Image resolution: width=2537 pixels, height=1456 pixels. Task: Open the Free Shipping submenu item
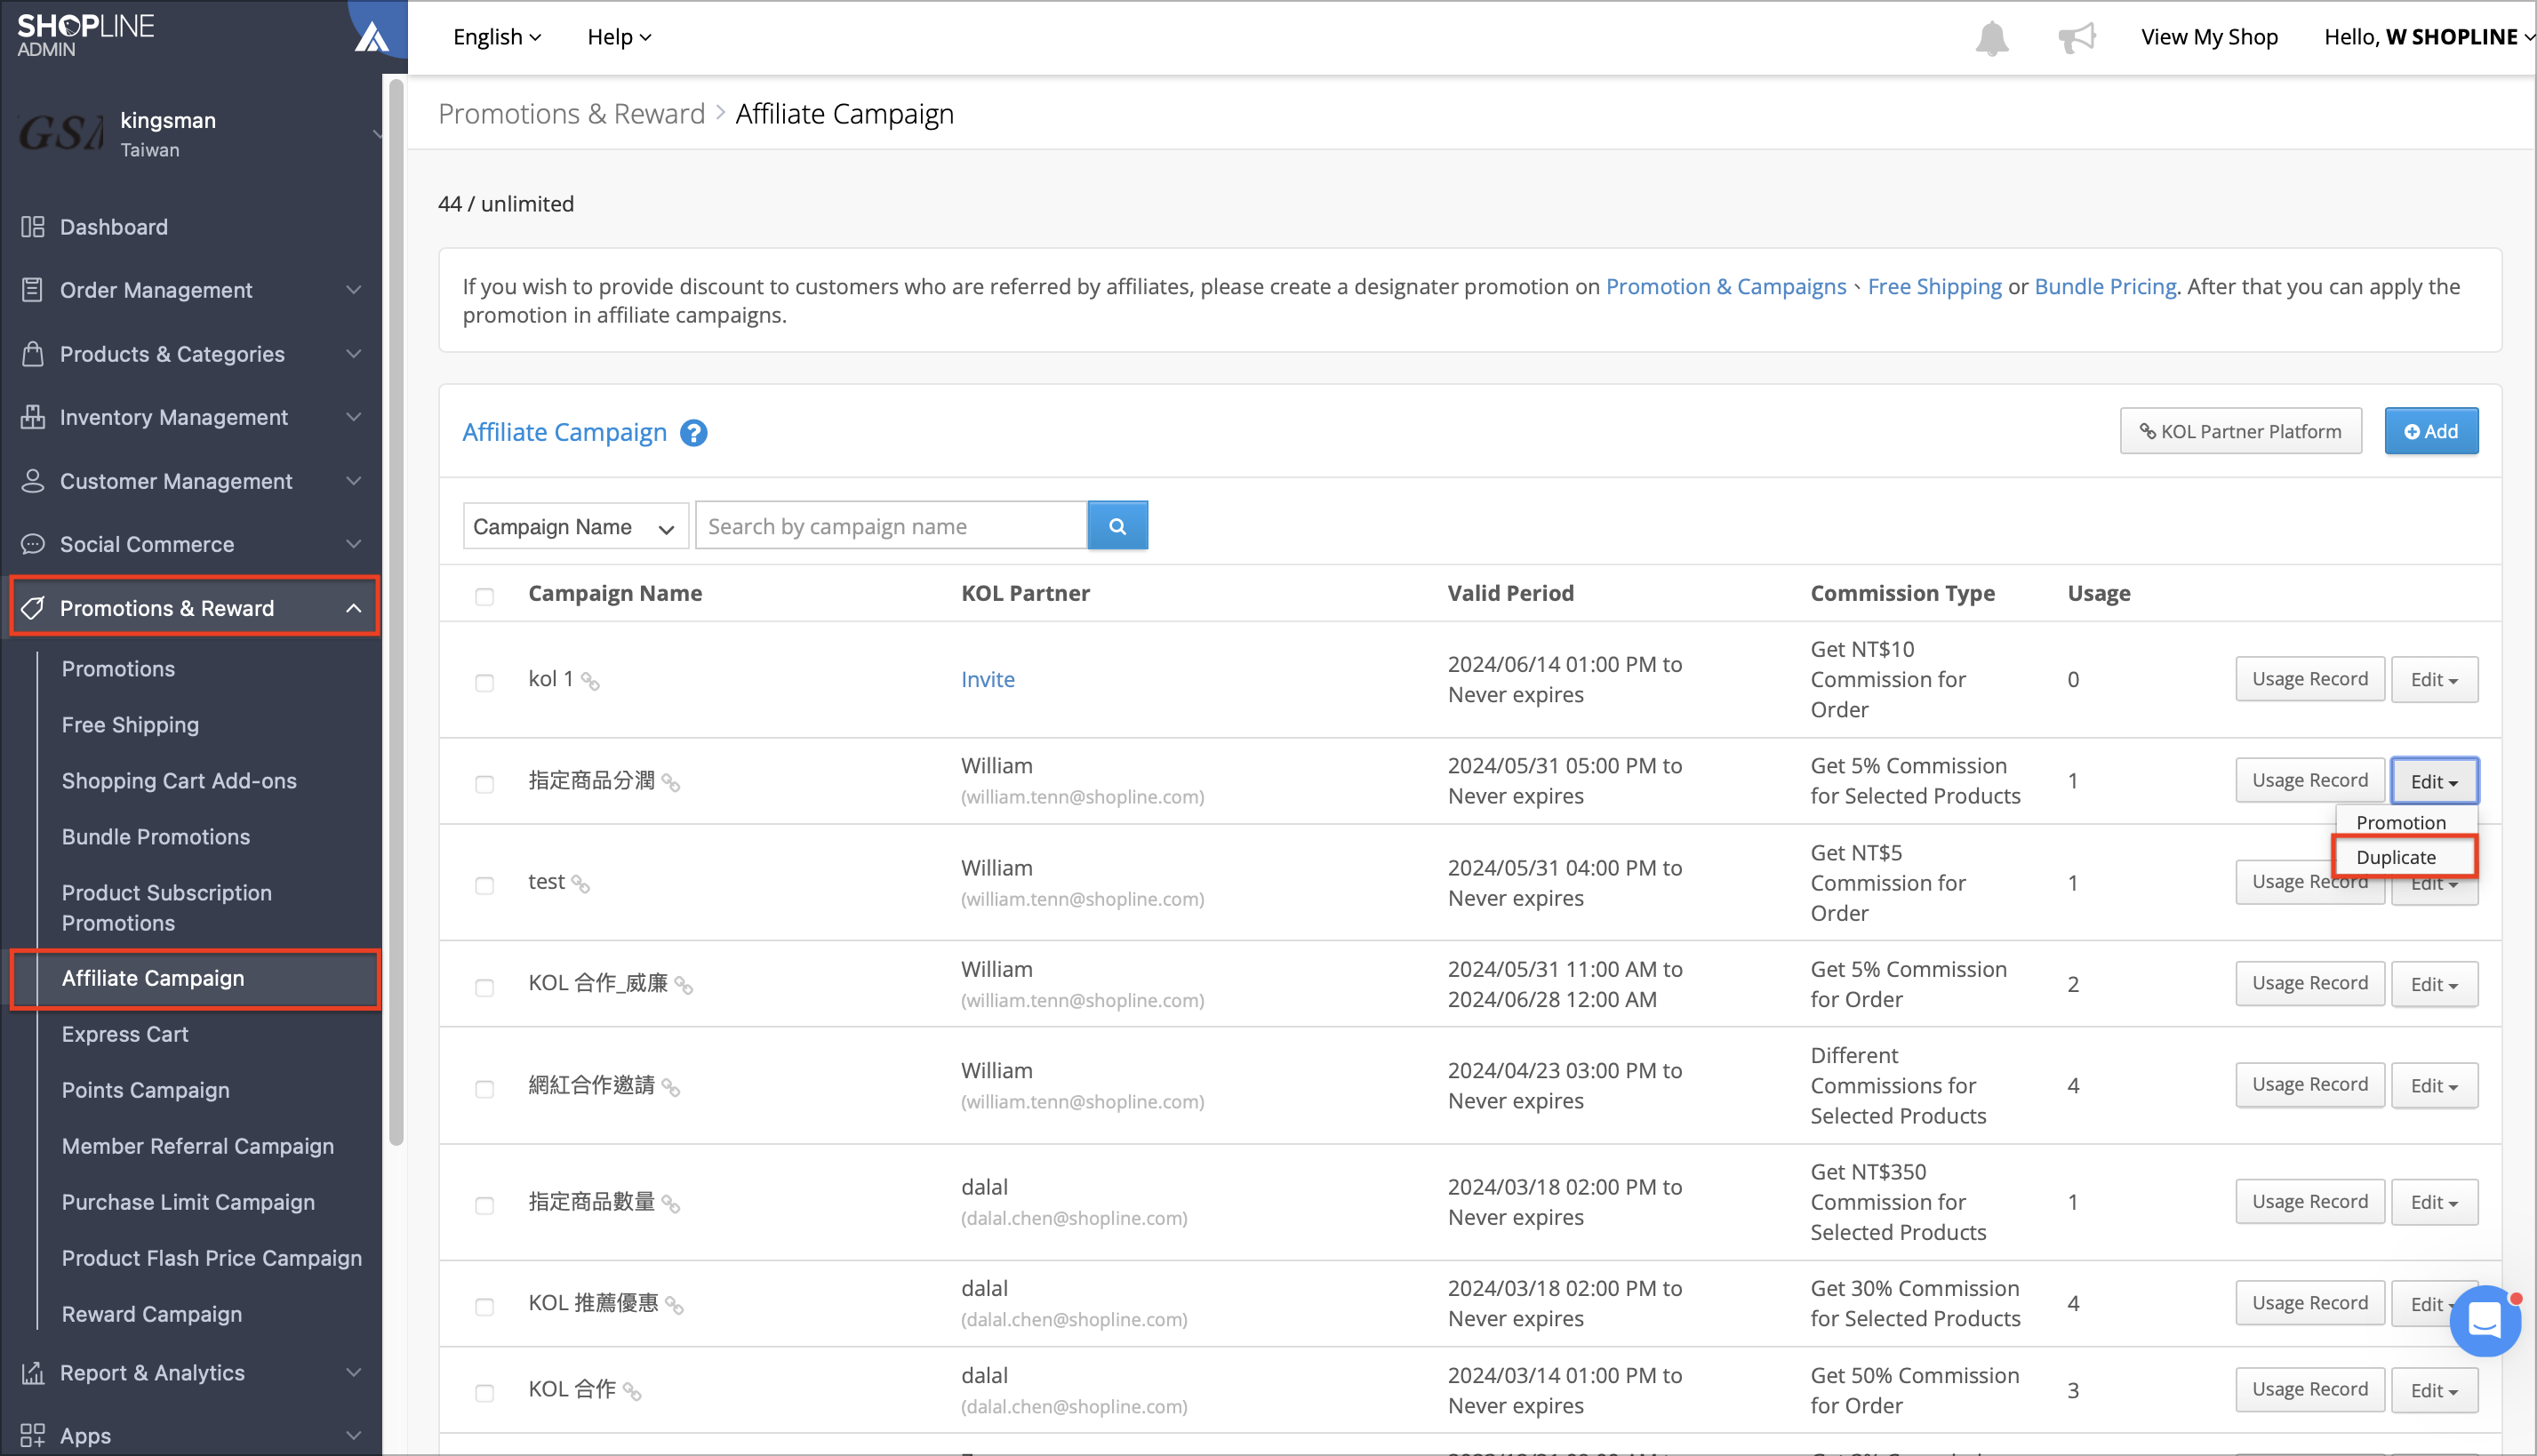pyautogui.click(x=130, y=725)
